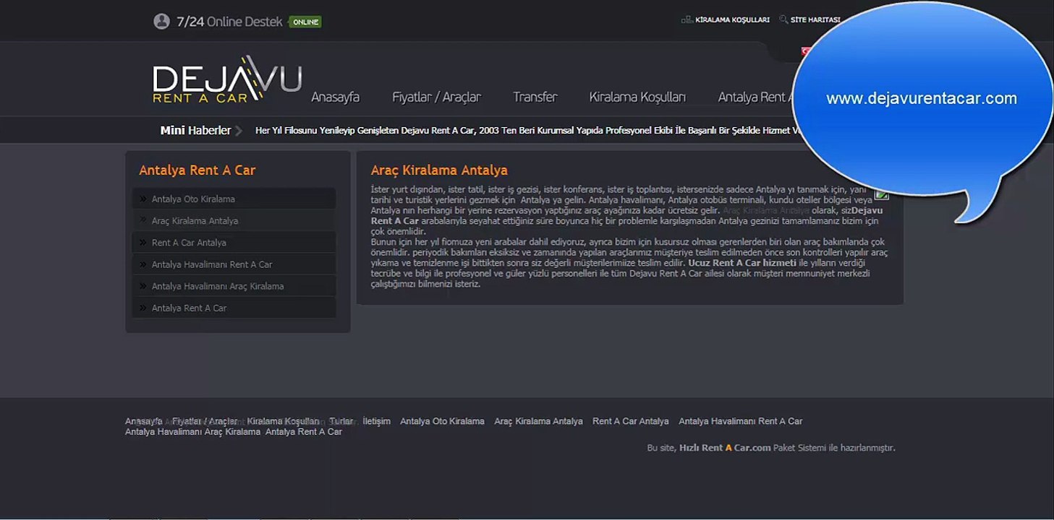Open the Turlar footer link
The height and width of the screenshot is (520, 1054).
(341, 421)
